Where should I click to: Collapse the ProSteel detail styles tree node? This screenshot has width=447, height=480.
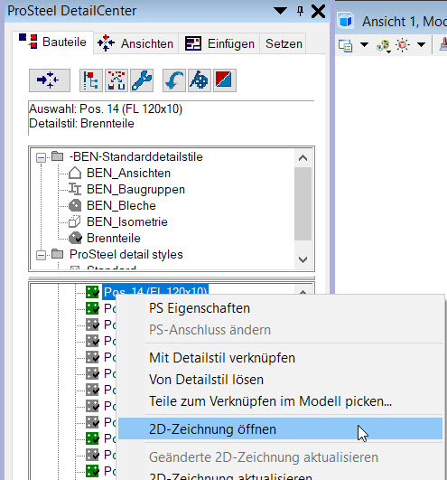pos(41,255)
